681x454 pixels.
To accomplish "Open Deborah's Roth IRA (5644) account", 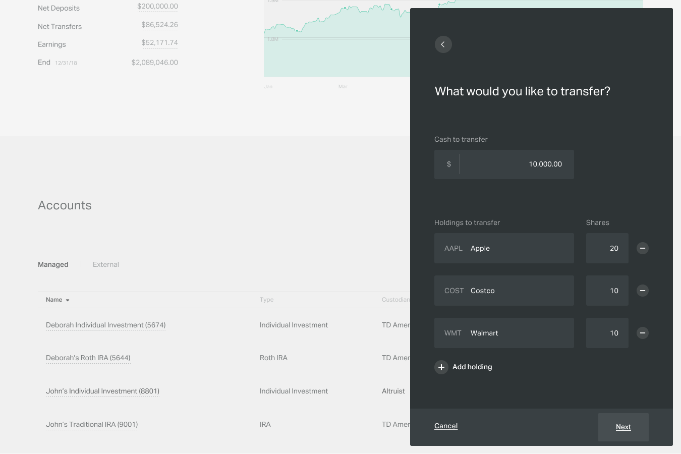I will 88,358.
